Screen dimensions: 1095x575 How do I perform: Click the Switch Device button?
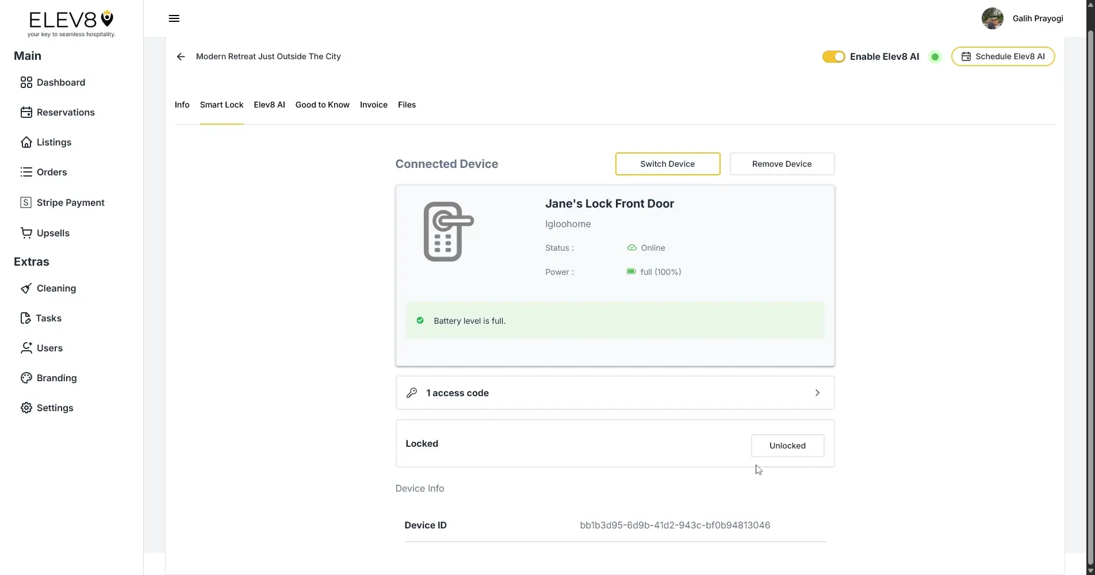tap(667, 164)
